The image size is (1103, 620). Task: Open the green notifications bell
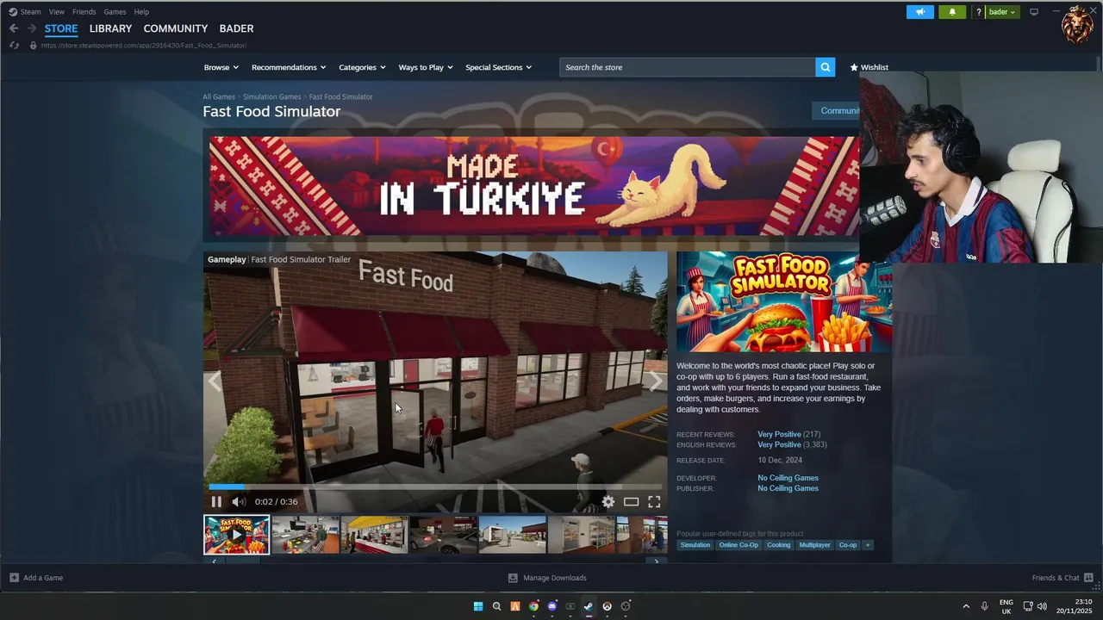pos(952,12)
